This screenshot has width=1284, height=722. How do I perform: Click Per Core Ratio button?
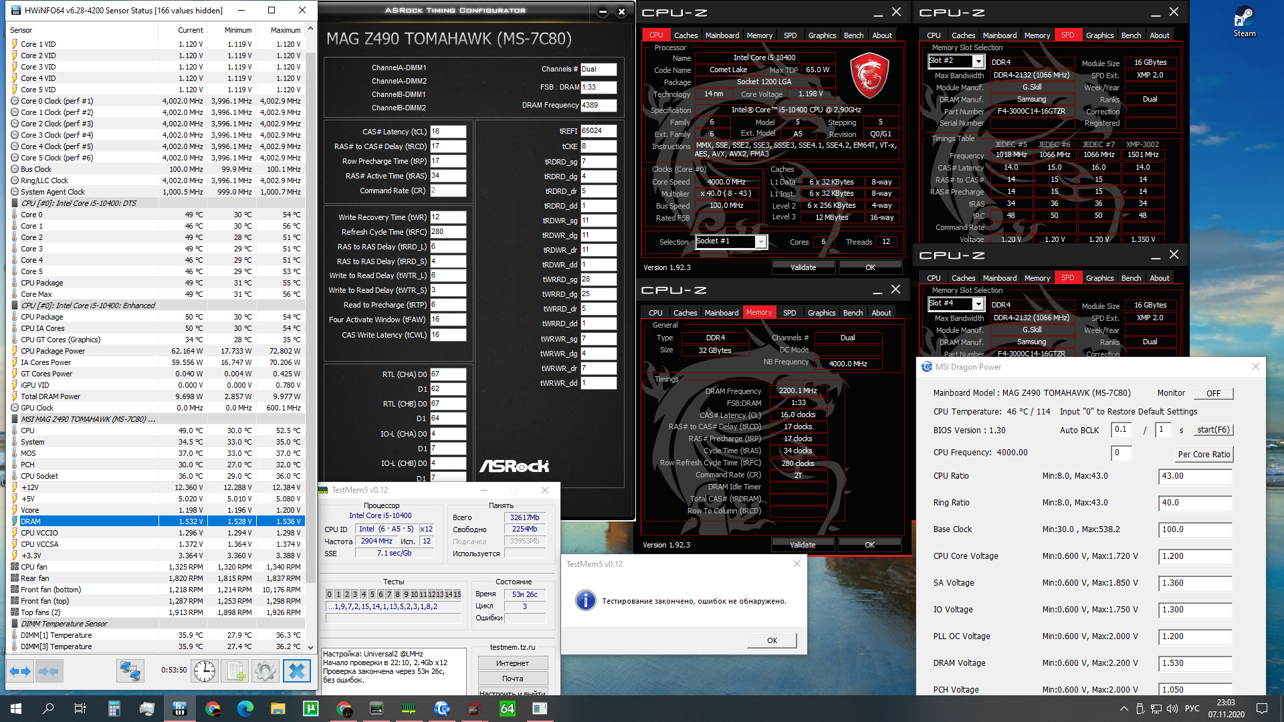(x=1204, y=454)
